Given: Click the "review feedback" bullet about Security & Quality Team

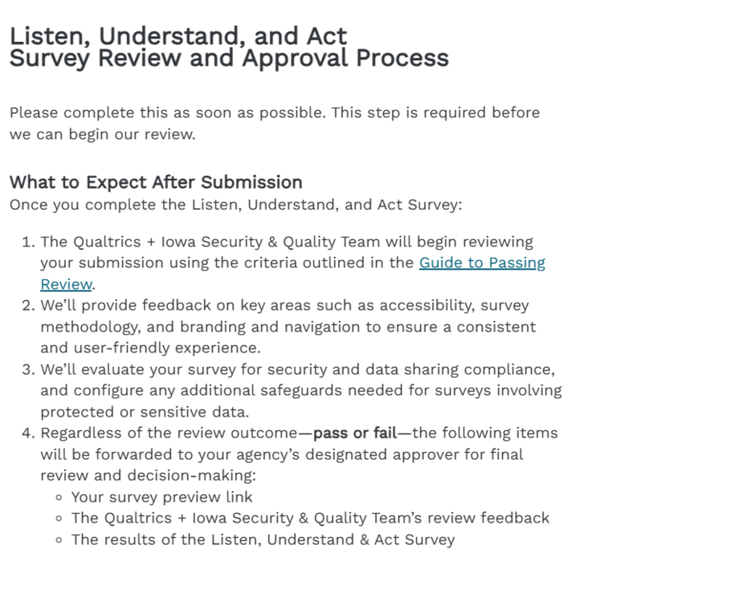Looking at the screenshot, I should click(x=310, y=519).
